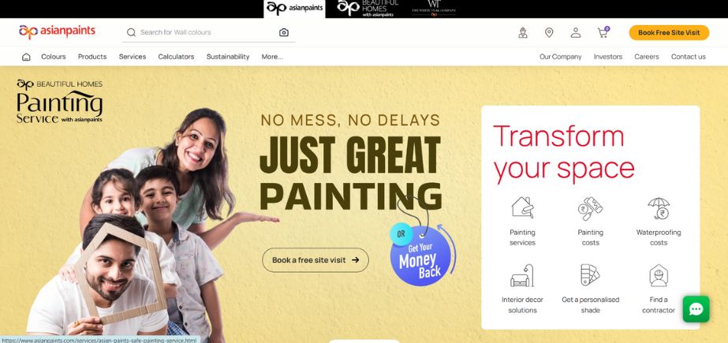The width and height of the screenshot is (728, 343).
Task: Select the Find a contractor icon
Action: (x=659, y=275)
